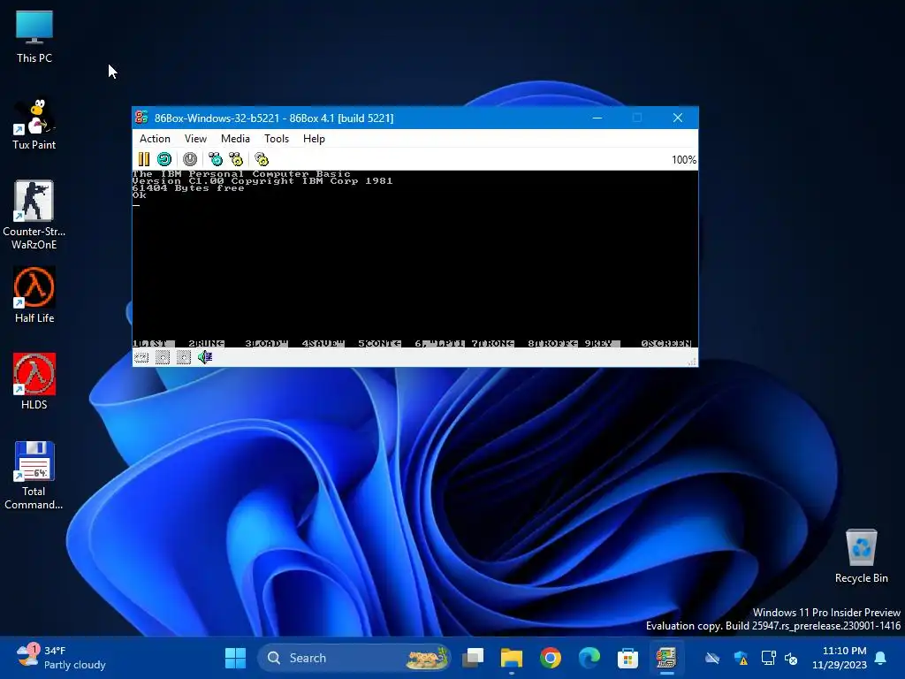905x679 pixels.
Task: Click the muted volume tray icon
Action: point(791,658)
